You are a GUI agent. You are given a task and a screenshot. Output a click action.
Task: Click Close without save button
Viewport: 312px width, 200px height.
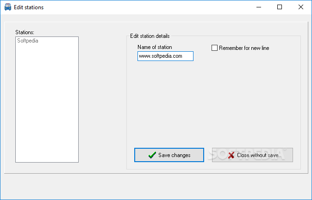point(252,155)
